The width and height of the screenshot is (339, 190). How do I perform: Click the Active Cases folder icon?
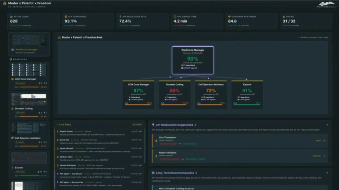click(x=12, y=16)
